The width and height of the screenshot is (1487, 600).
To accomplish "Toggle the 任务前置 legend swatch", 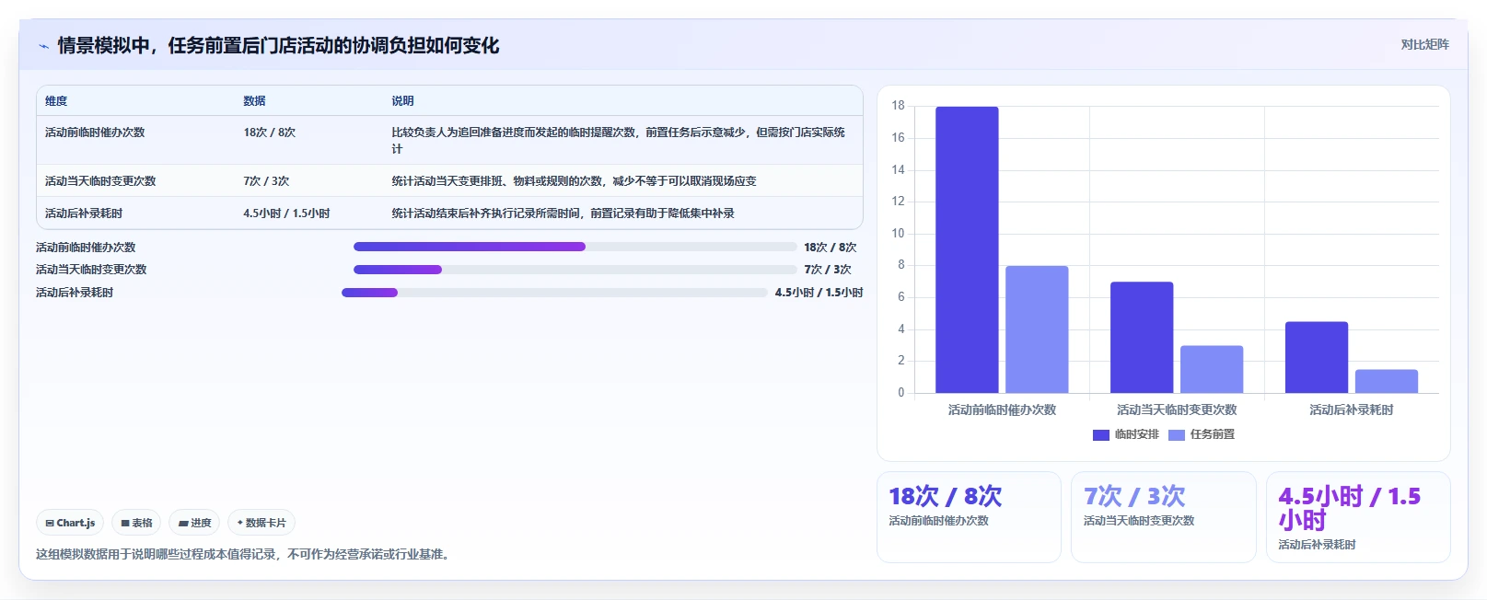I will [1177, 435].
